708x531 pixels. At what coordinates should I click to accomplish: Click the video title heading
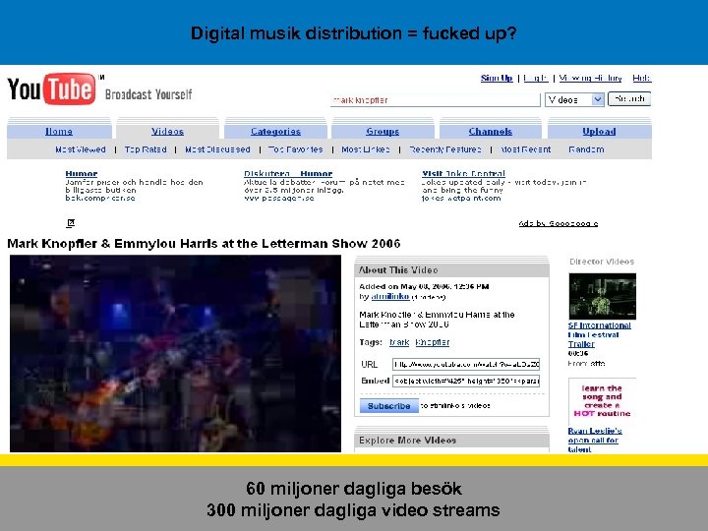click(x=204, y=244)
